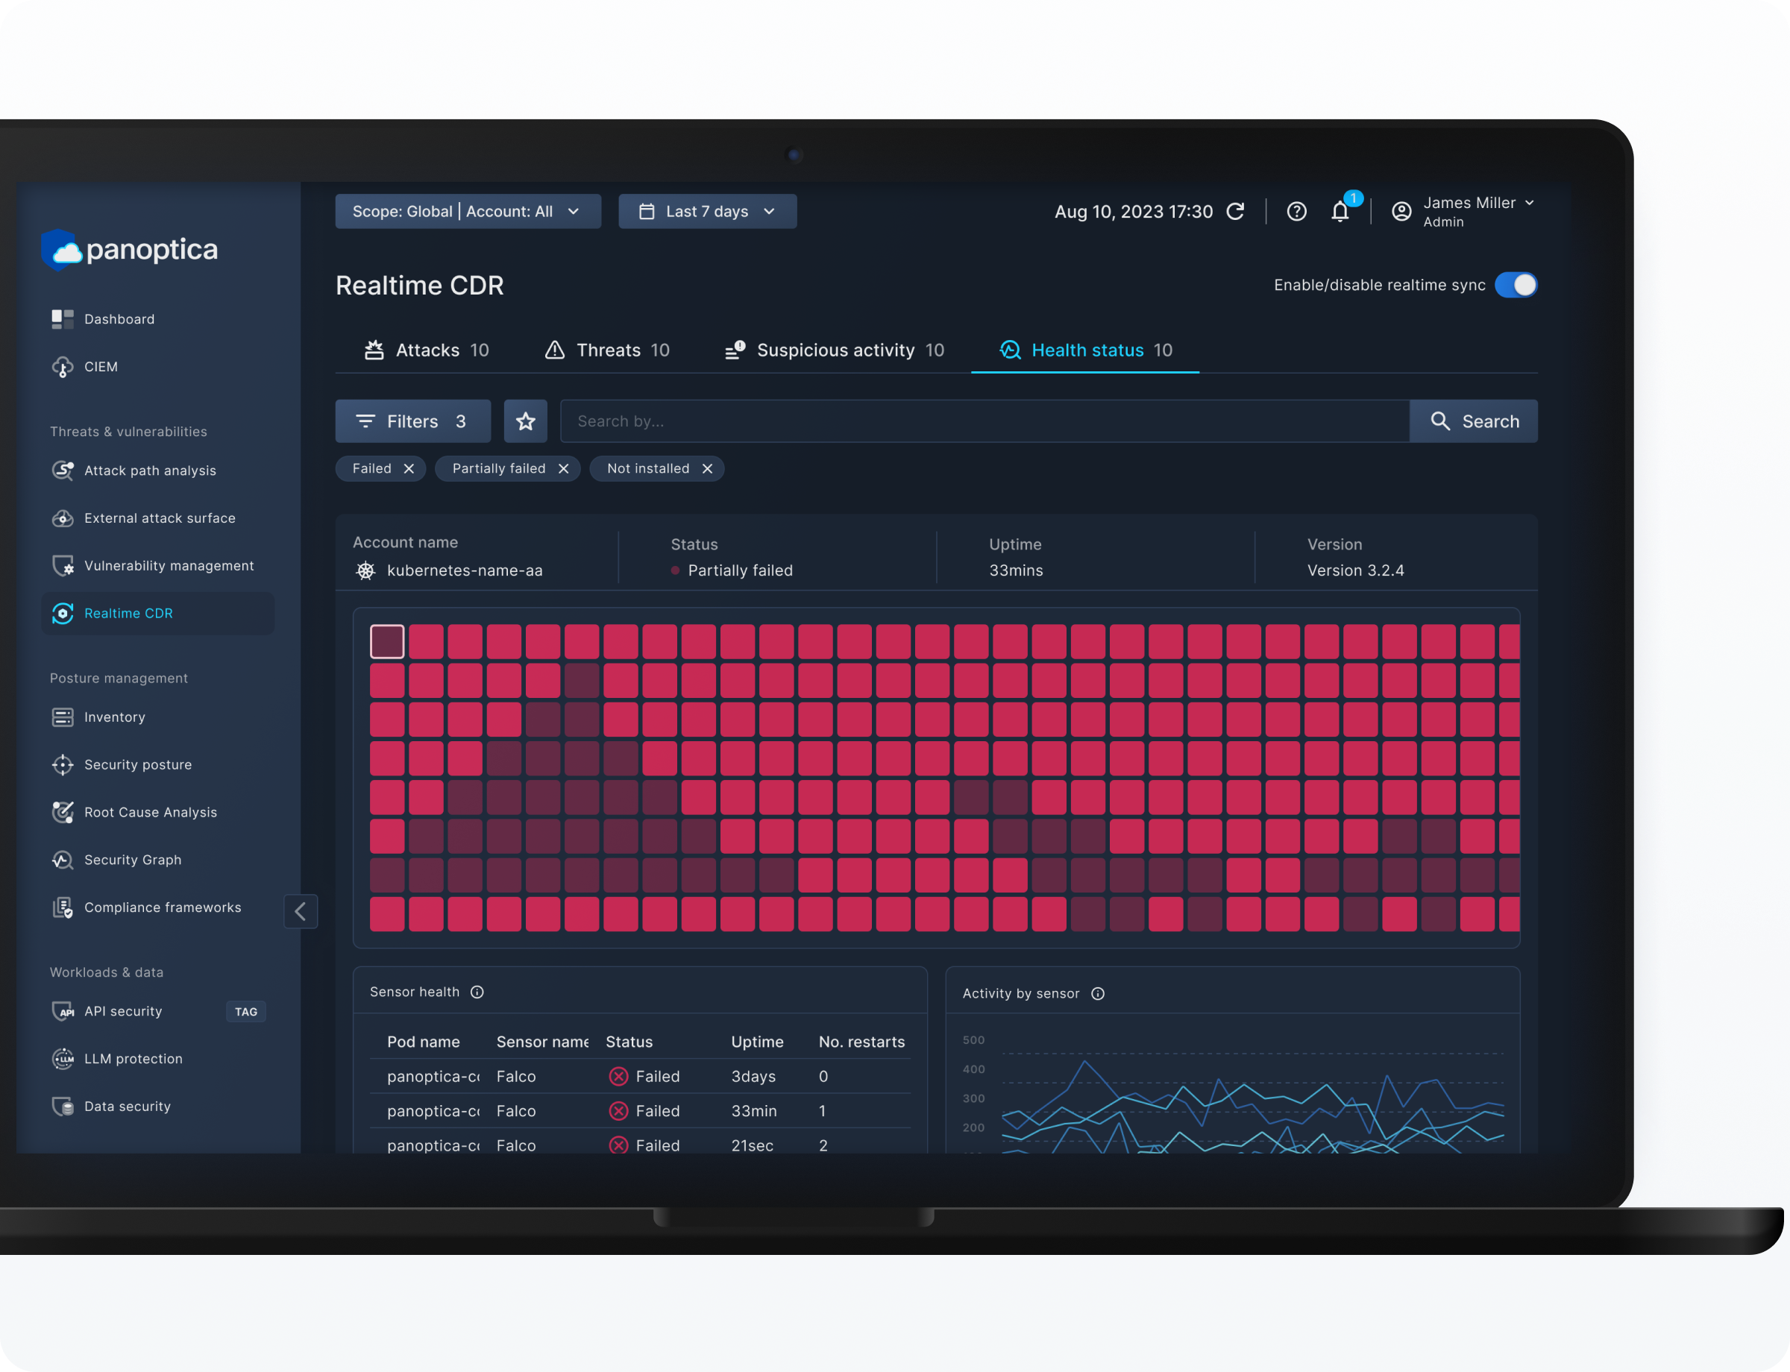Select the Health status tab
The image size is (1790, 1372).
coord(1086,350)
